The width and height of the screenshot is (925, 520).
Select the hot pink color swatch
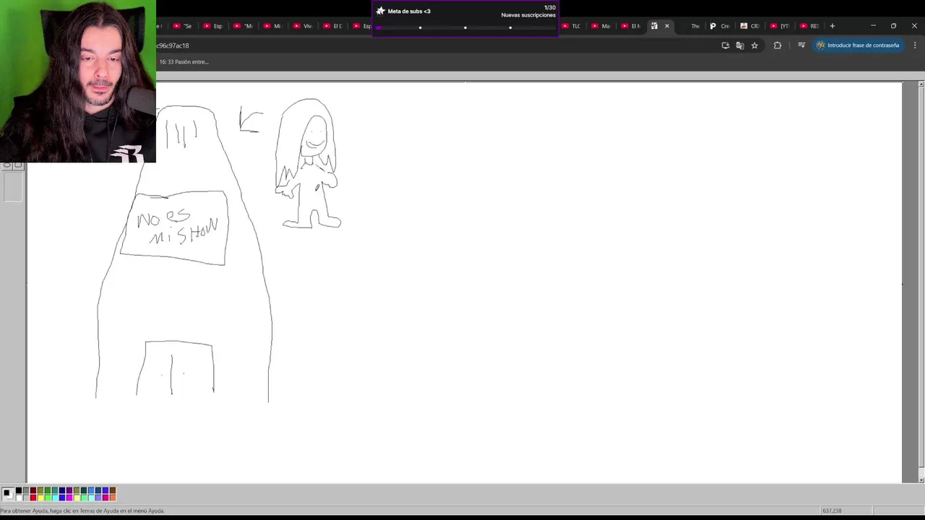[x=106, y=498]
